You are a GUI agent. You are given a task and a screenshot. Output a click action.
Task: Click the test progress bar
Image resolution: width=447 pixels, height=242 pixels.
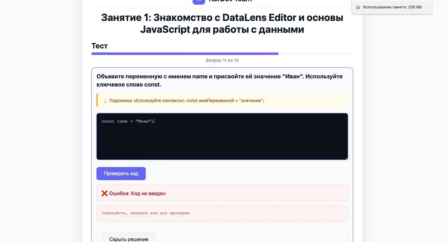click(222, 54)
